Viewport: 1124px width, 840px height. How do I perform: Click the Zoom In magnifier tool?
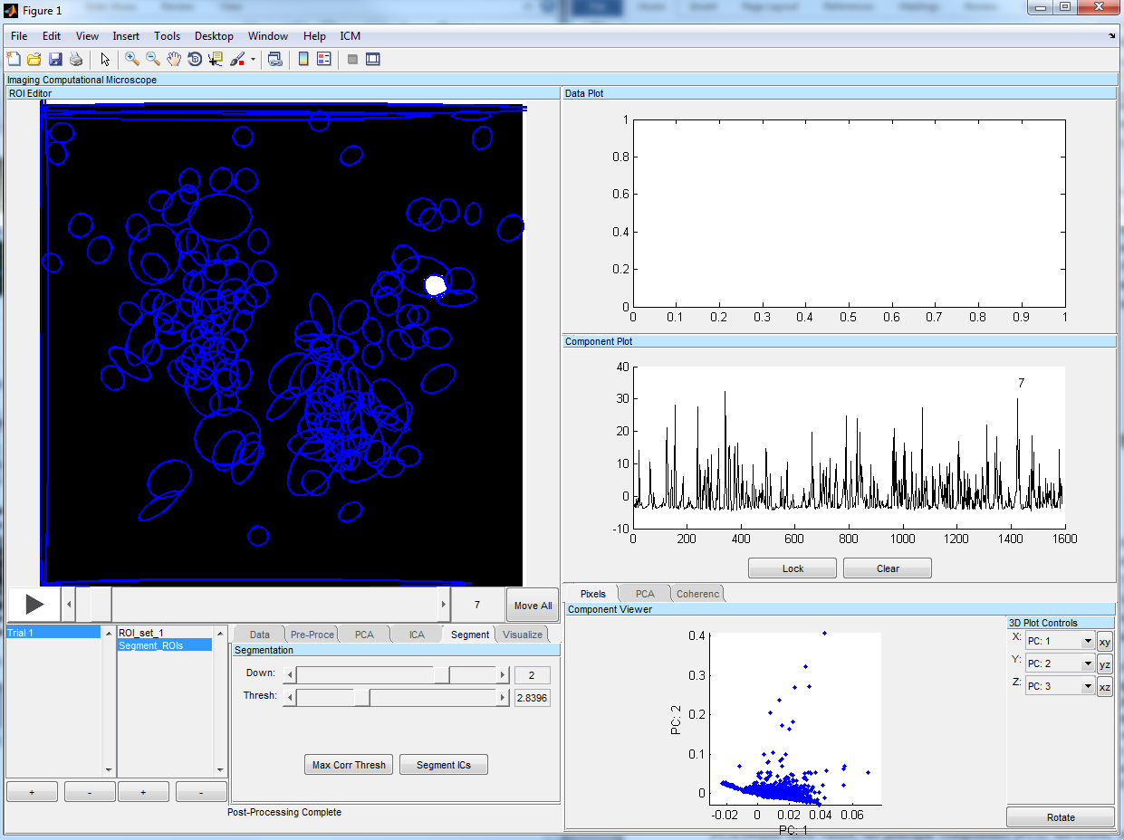pyautogui.click(x=132, y=60)
